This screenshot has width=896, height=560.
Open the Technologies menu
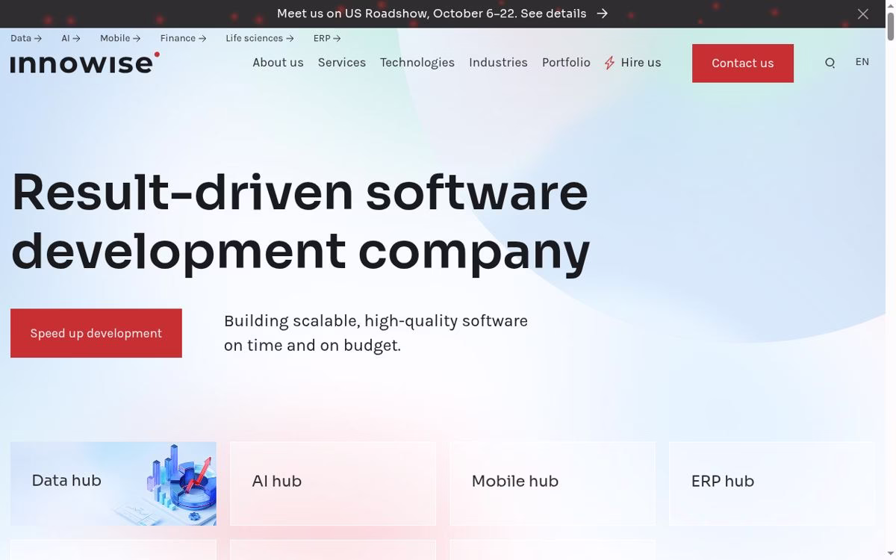tap(417, 63)
